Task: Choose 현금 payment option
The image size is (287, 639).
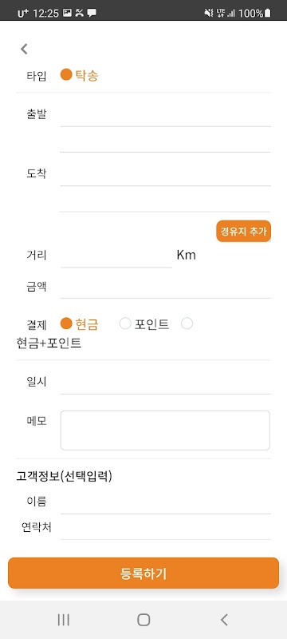Action: 66,323
